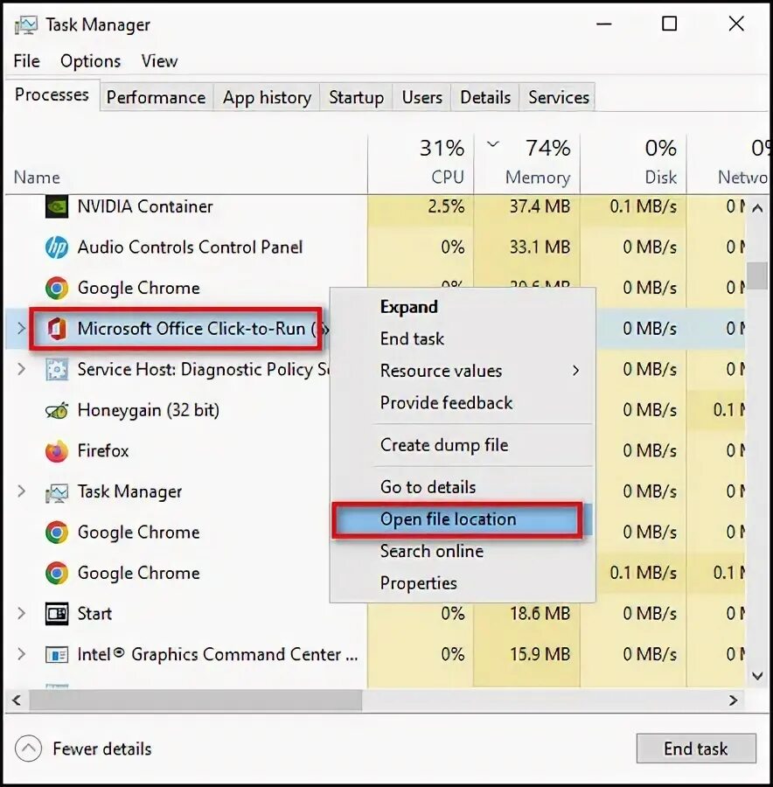Screen dimensions: 773x787
Task: Click the Task Manager process row icon
Action: (x=57, y=492)
